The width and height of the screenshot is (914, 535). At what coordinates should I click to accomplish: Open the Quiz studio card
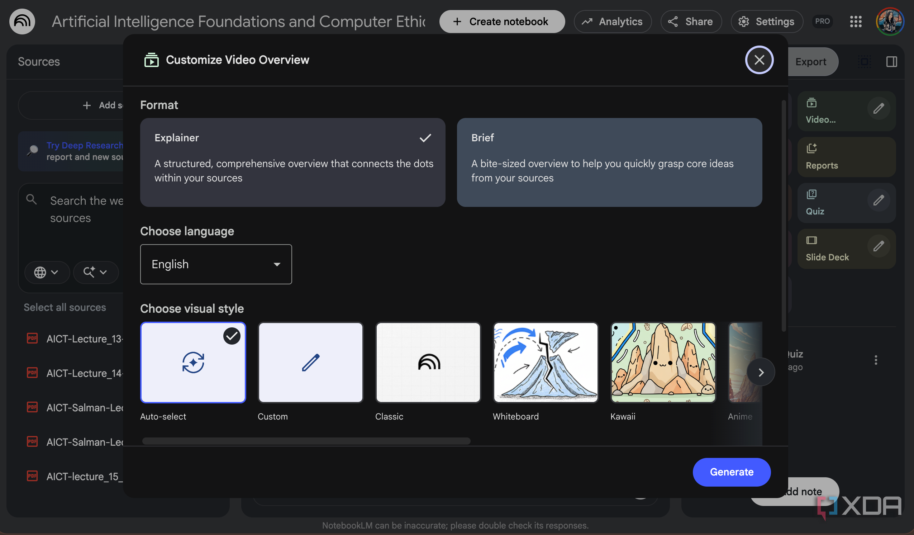pyautogui.click(x=846, y=203)
